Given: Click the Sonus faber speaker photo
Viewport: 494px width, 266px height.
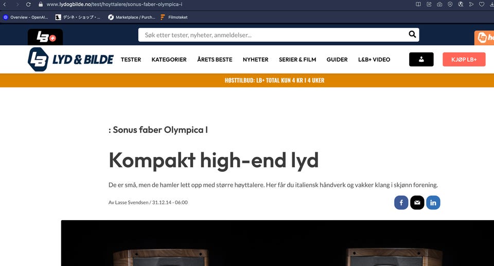Looking at the screenshot, I should click(x=277, y=243).
